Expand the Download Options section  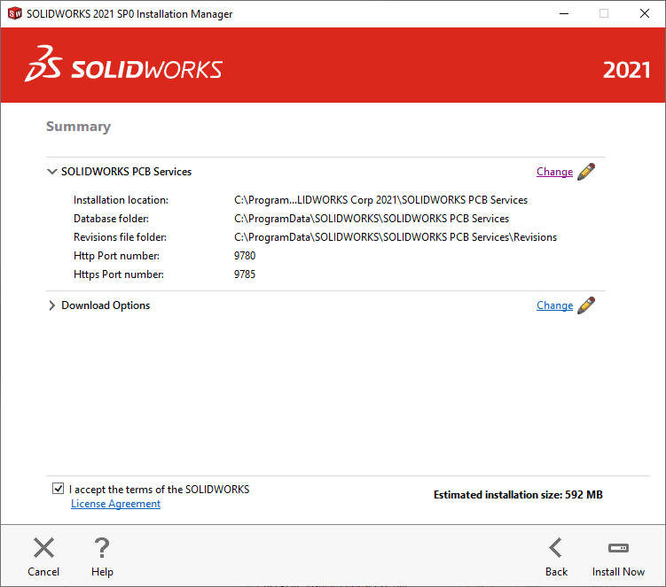(51, 305)
